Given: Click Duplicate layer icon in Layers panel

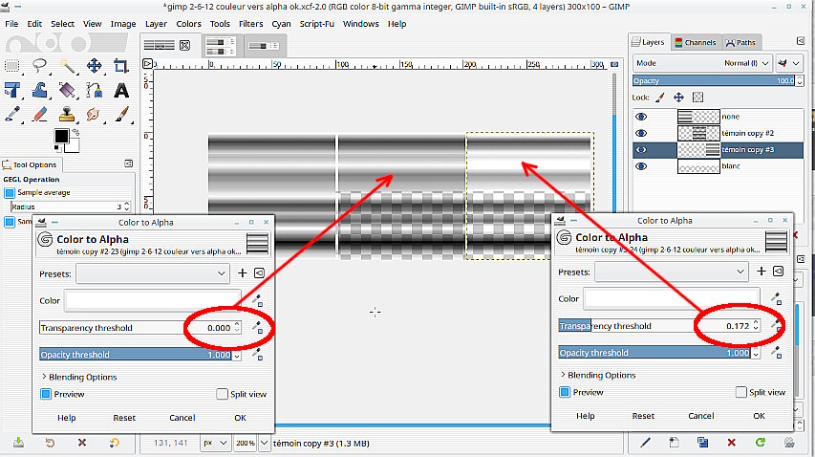Looking at the screenshot, I should tap(702, 443).
